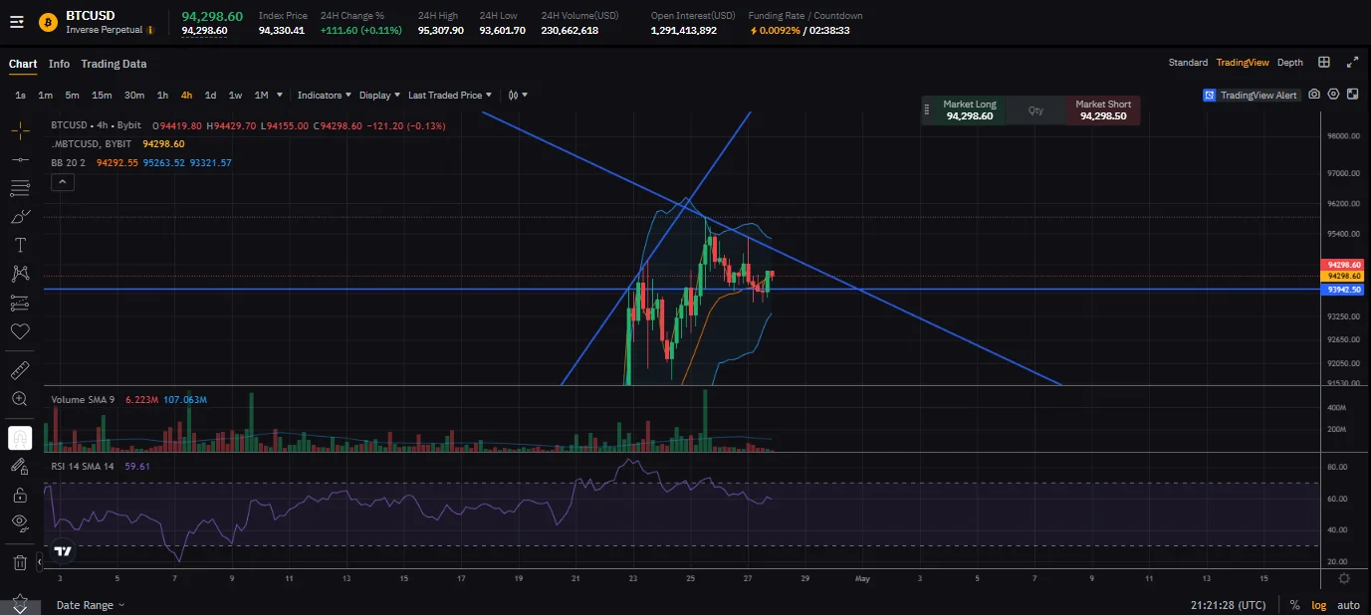Viewport: 1371px width, 615px height.
Task: Click the fullscreen chart square icon
Action: [1352, 95]
